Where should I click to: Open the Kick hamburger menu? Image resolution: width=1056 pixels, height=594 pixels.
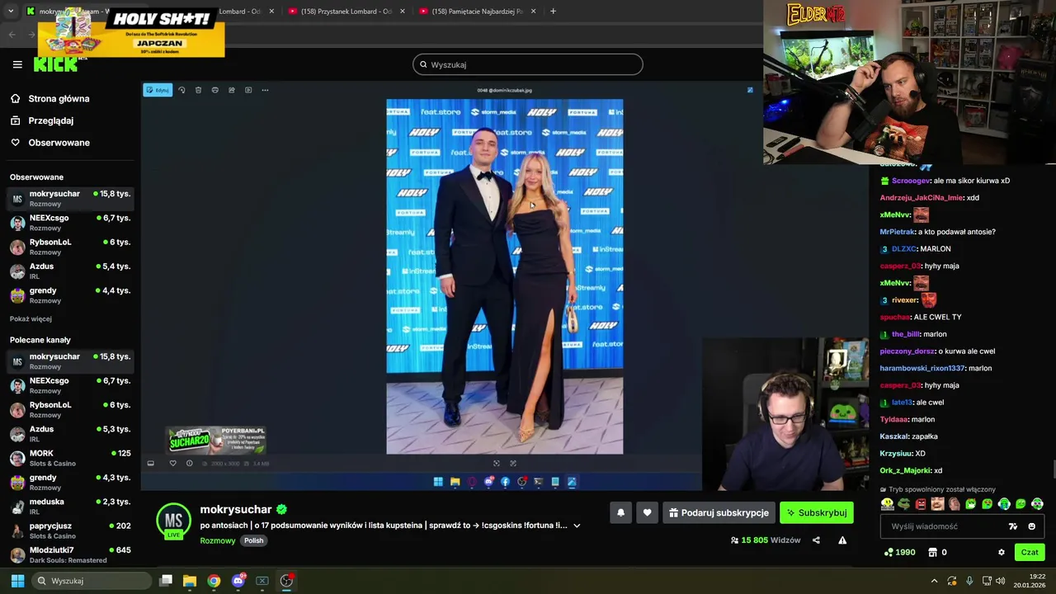[17, 64]
